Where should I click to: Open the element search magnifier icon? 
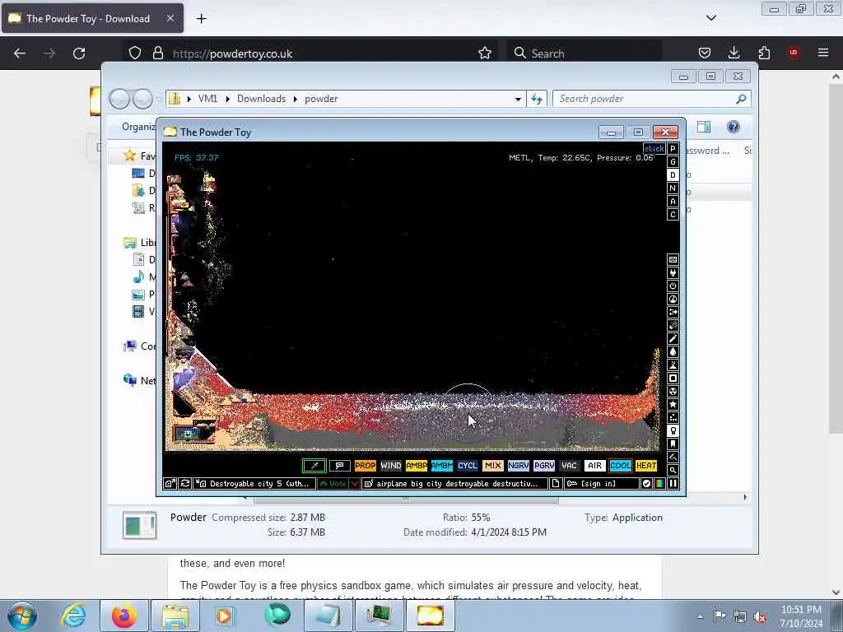coord(673,470)
